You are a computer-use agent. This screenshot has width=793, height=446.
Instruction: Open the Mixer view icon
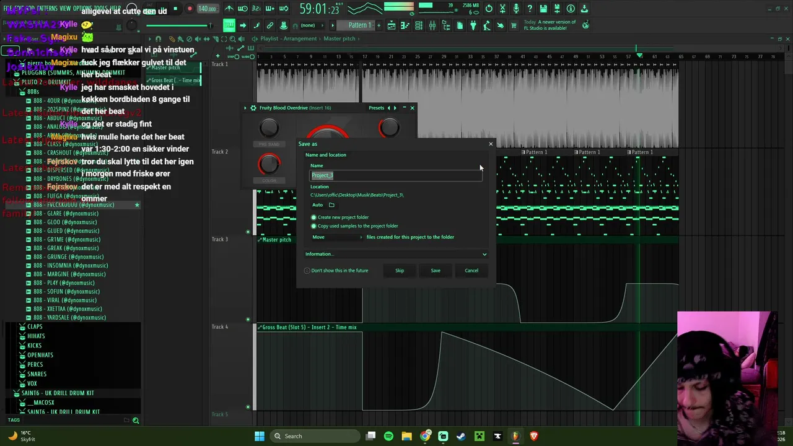(432, 25)
